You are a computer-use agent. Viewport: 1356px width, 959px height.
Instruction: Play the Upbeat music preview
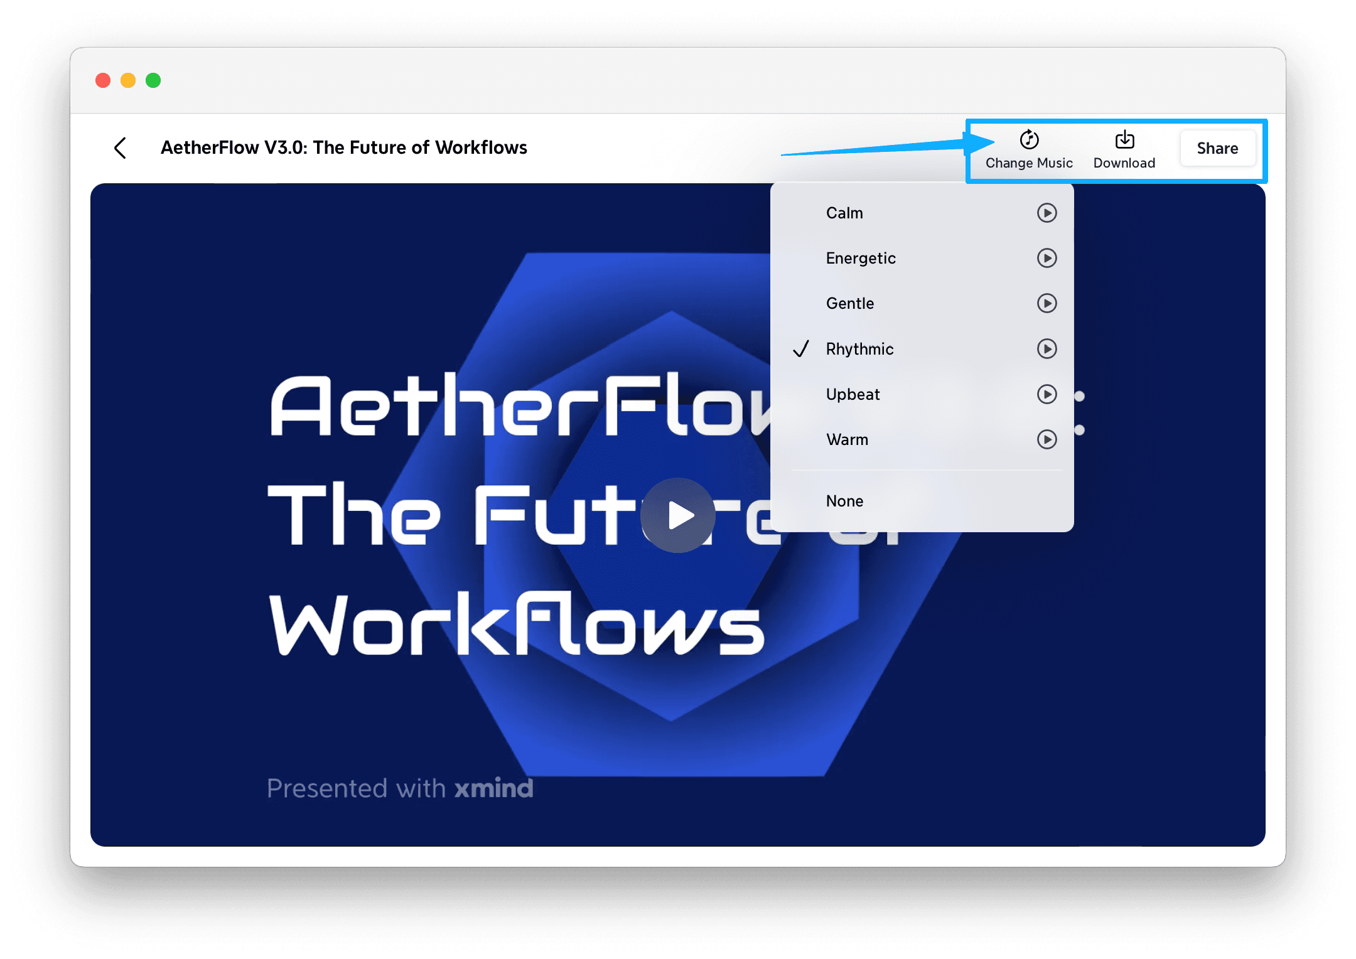pos(1047,394)
